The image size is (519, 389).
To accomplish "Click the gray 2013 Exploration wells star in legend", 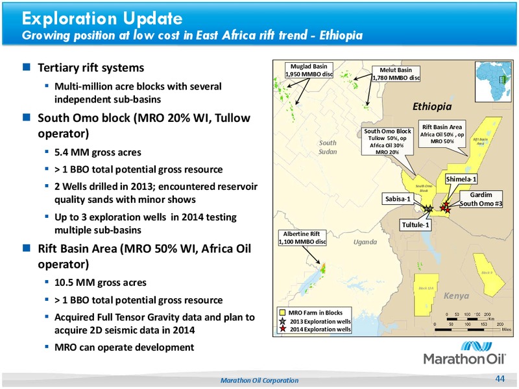I will [283, 321].
